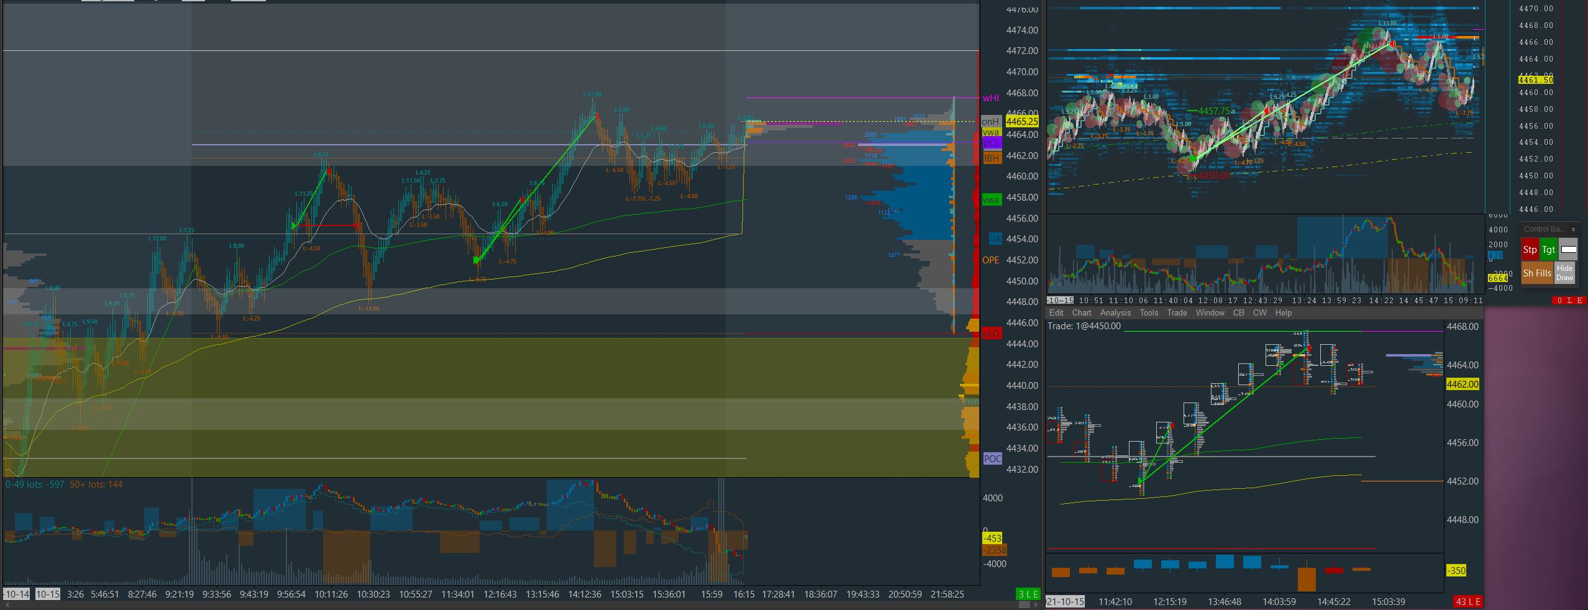Click the yellow -350 value label
The image size is (1588, 610).
[1456, 571]
